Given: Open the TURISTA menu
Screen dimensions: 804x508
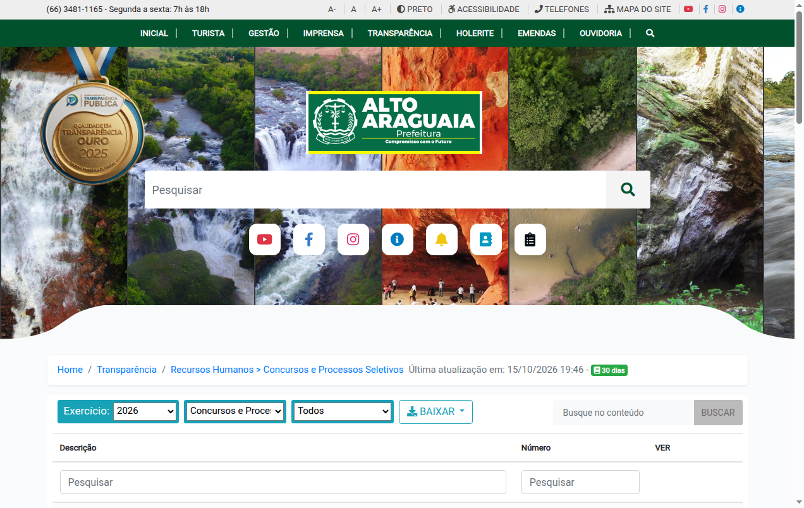Looking at the screenshot, I should [x=209, y=33].
